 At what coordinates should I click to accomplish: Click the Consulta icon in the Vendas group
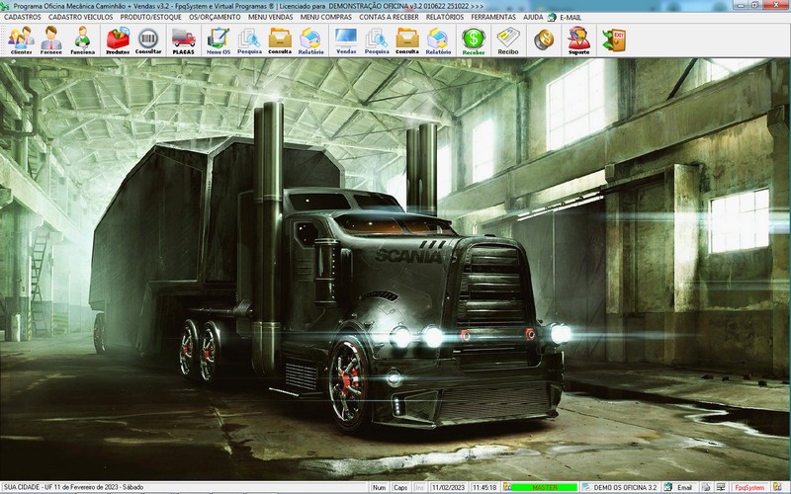coord(407,41)
